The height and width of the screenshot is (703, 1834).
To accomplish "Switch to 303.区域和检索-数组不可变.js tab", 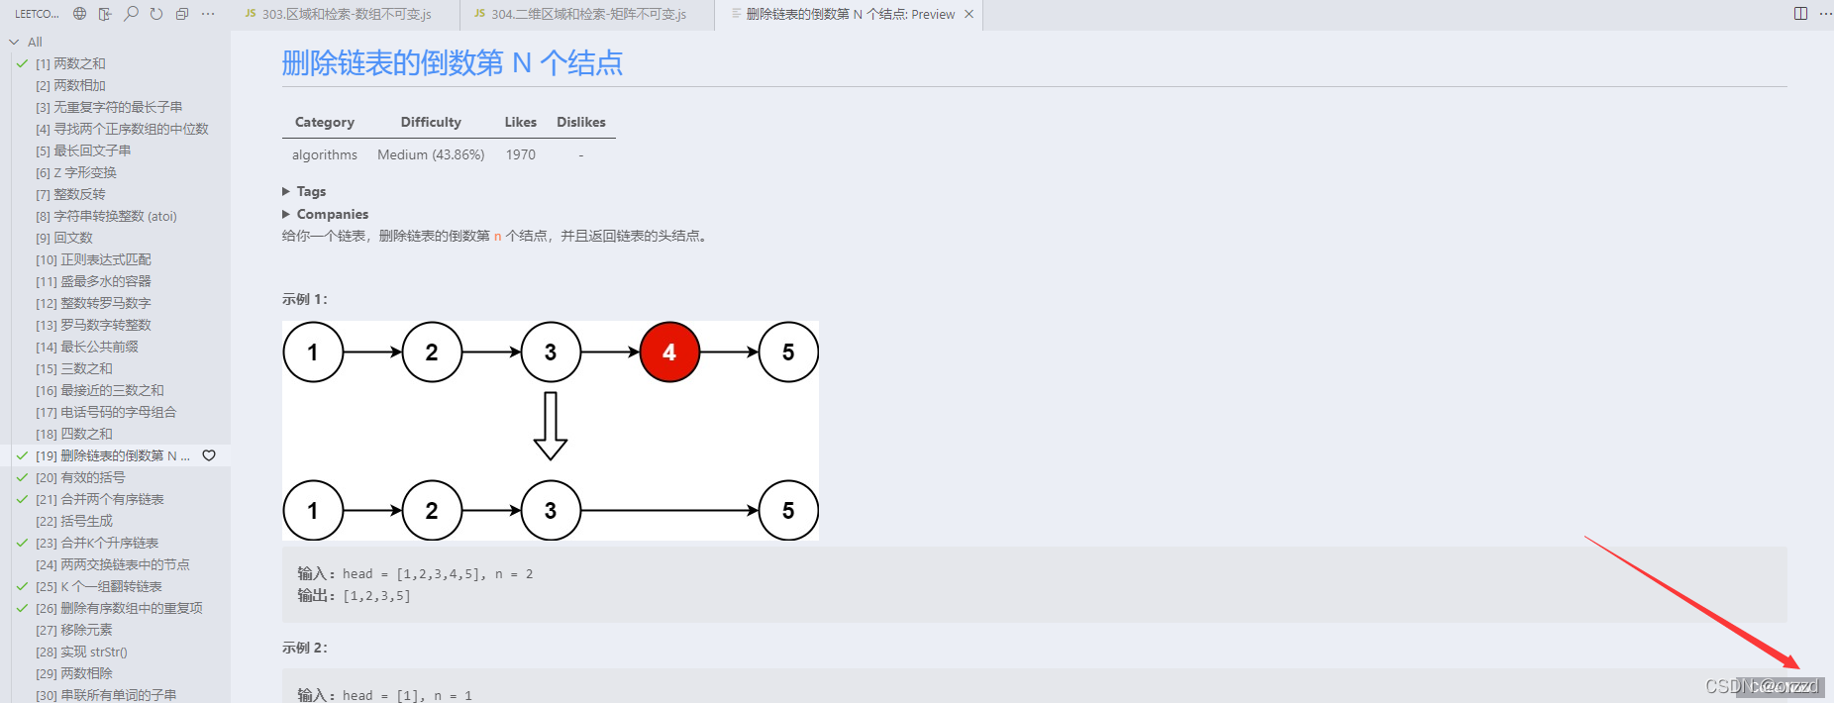I will tap(346, 14).
